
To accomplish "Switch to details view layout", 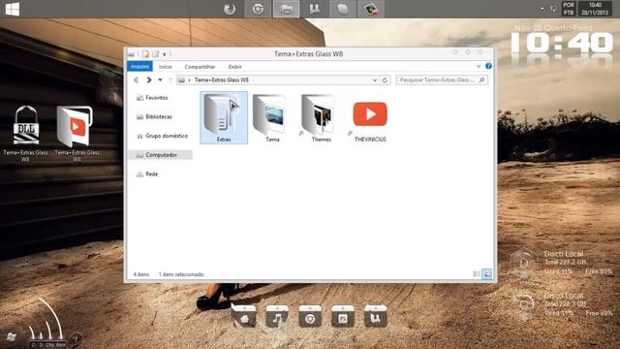I will coord(477,273).
